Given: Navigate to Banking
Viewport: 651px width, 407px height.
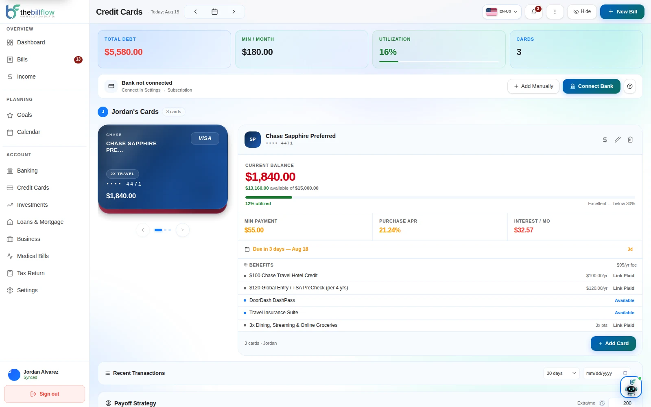Looking at the screenshot, I should click(45, 171).
